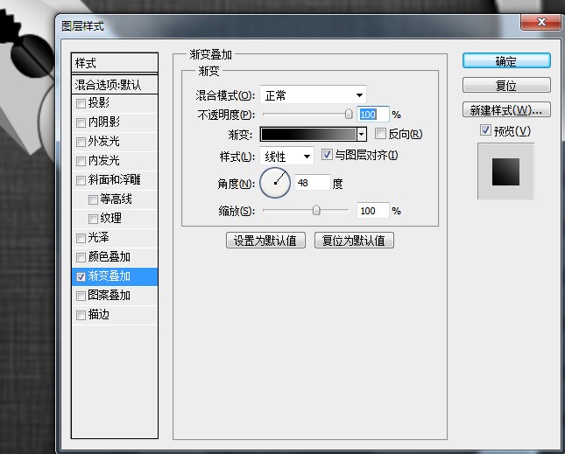Open the 样式 dropdown showing 线性
The height and width of the screenshot is (454, 565).
click(286, 156)
